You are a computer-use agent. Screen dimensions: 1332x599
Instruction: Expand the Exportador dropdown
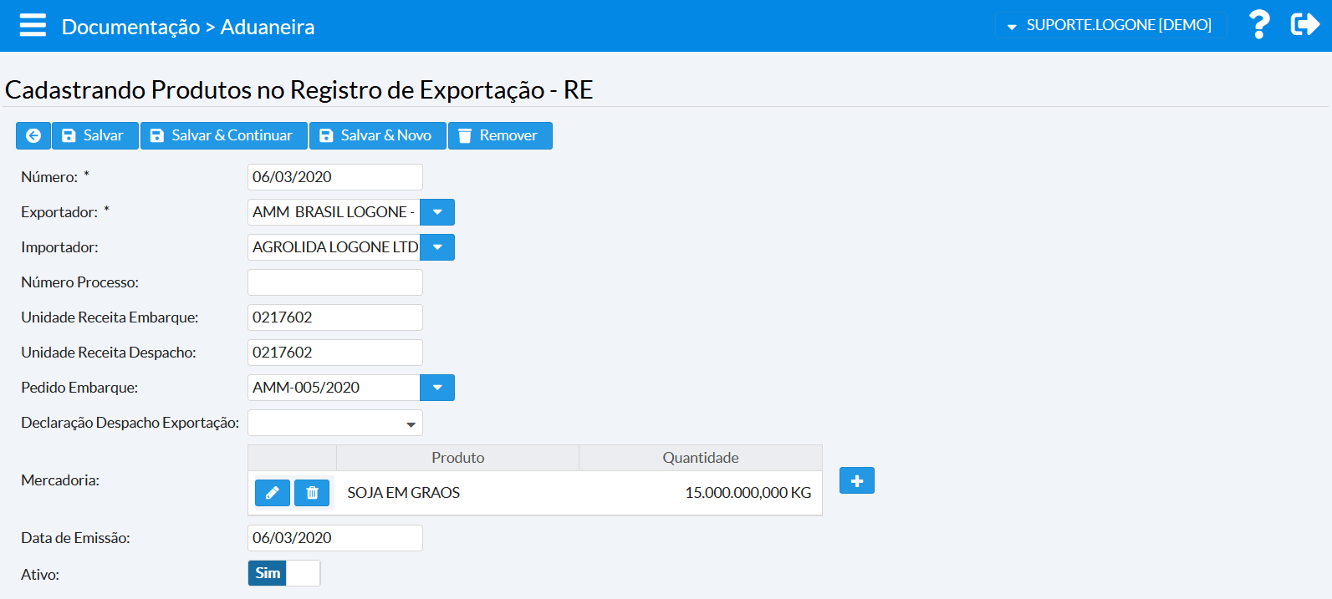[437, 212]
